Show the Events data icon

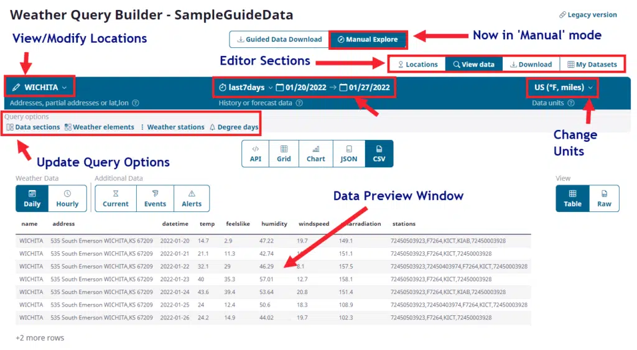coord(155,198)
